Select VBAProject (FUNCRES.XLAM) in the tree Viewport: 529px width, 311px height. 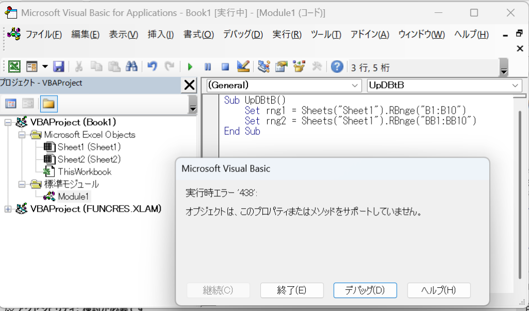point(96,209)
